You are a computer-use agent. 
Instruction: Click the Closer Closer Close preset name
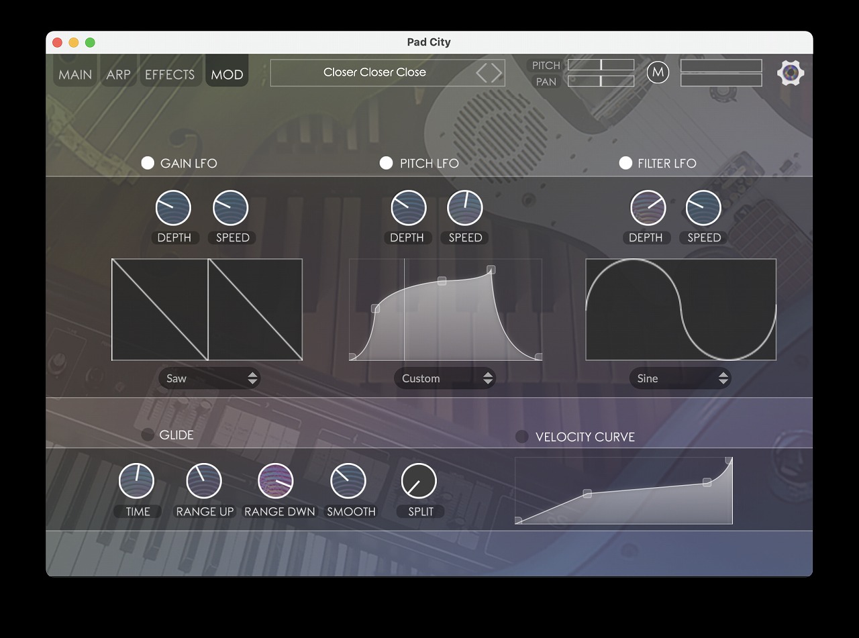point(374,72)
